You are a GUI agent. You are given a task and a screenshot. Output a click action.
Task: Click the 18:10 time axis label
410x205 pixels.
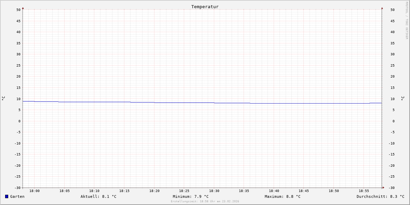tap(94, 191)
